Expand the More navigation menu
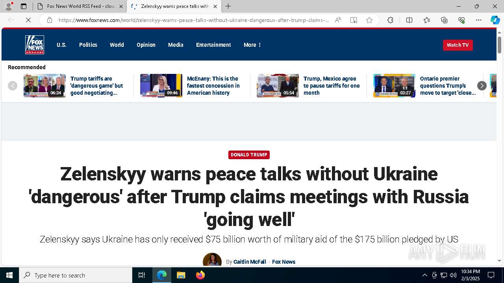504x283 pixels. tap(252, 45)
